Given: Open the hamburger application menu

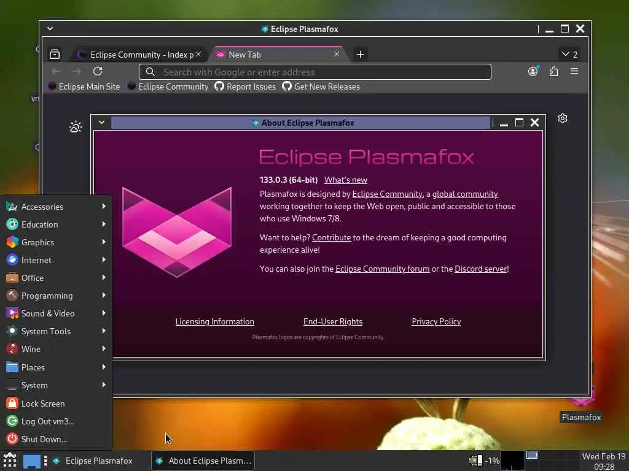Looking at the screenshot, I should click(x=574, y=71).
